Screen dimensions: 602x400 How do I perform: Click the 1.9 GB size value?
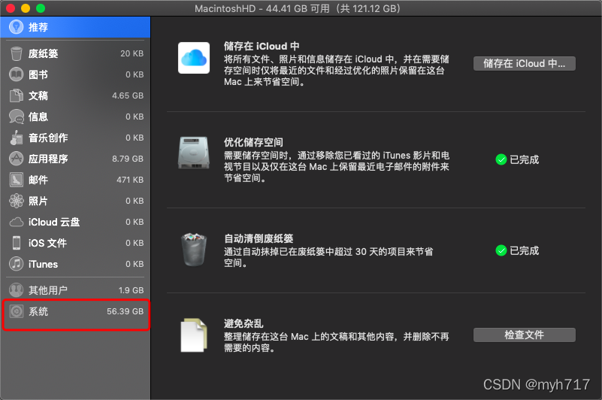[x=131, y=290]
